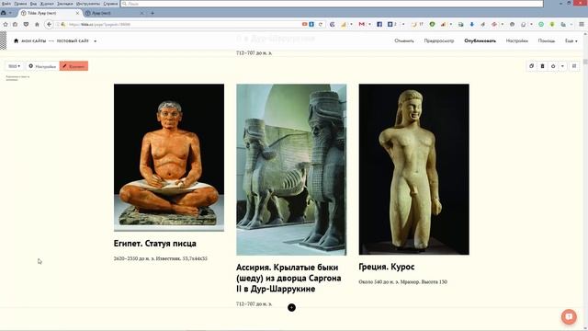588x331 pixels.
Task: Click the block Настройки button
Action: point(42,66)
